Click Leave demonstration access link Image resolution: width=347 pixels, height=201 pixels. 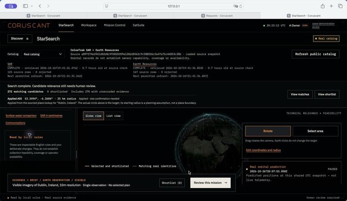[x=323, y=25]
